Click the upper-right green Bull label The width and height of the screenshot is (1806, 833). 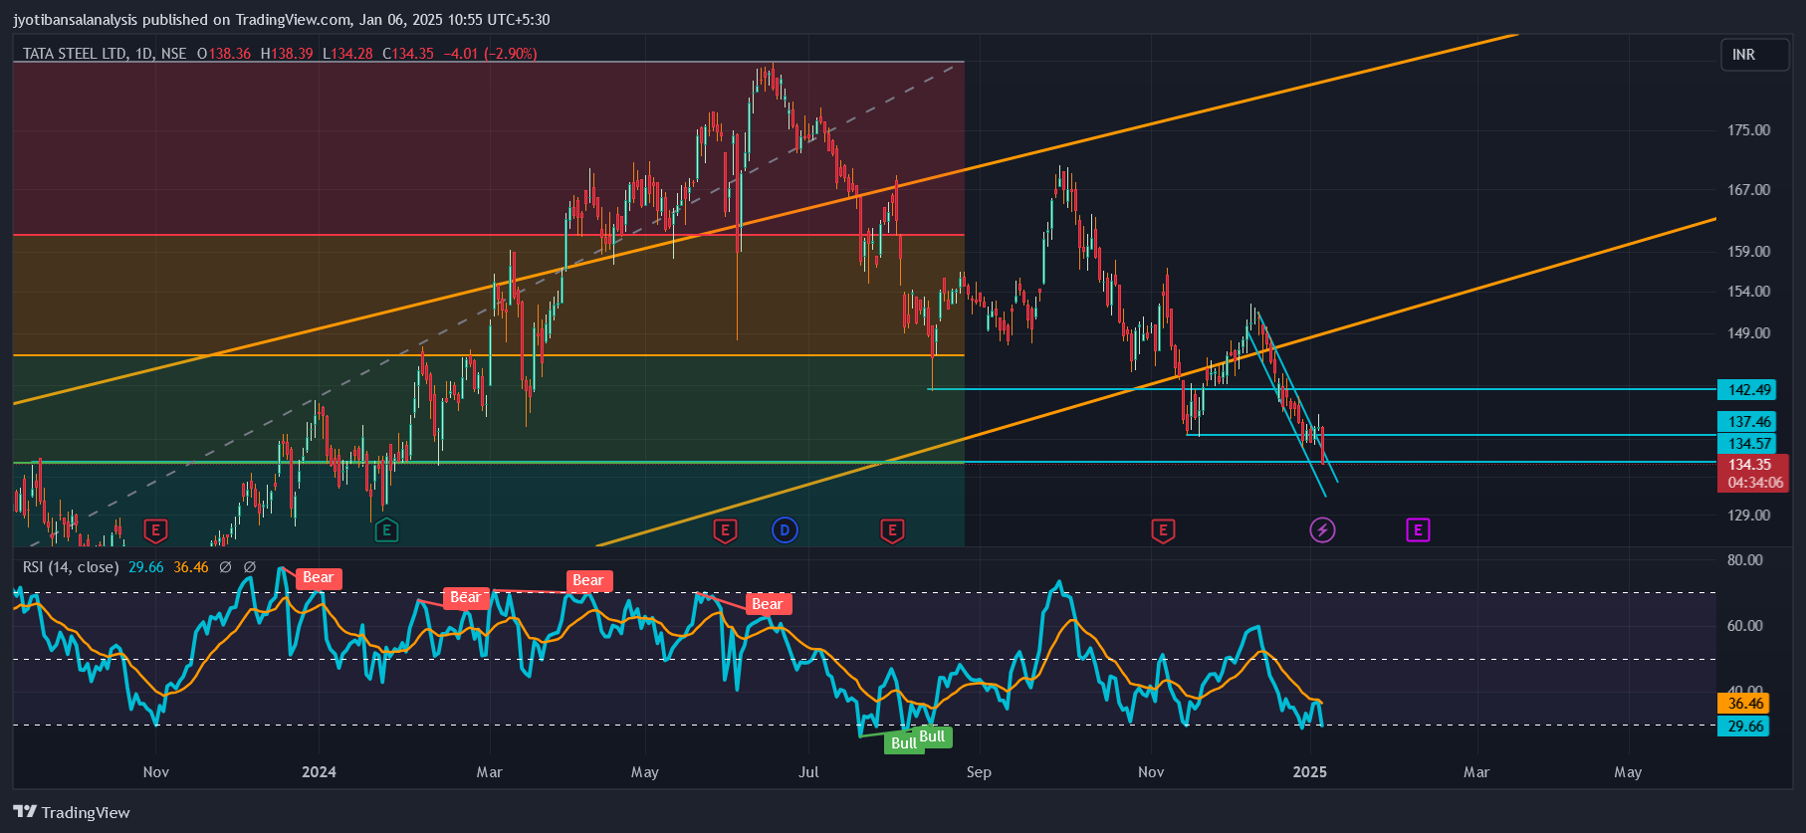coord(932,736)
